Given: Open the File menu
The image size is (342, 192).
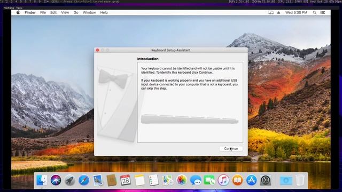Looking at the screenshot, I should coord(43,13).
